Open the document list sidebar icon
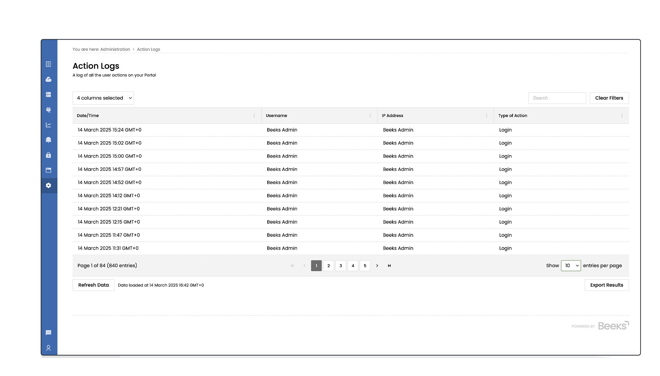Image resolution: width=660 pixels, height=376 pixels. 49,64
